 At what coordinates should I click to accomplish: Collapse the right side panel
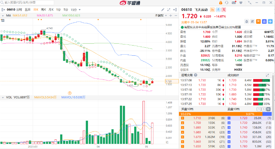click(x=175, y=9)
